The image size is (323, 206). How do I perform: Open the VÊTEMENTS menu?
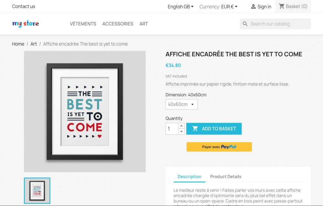click(x=83, y=24)
